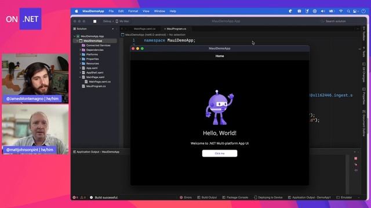
Task: Click the No selection breadcrumb
Action: coord(177,35)
